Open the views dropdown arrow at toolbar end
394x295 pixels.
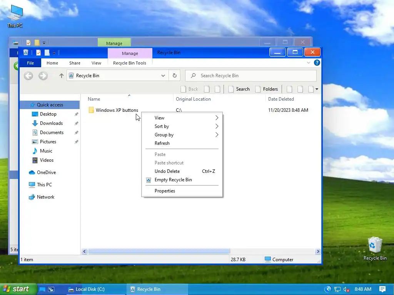(x=317, y=89)
